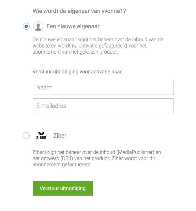196x211 pixels.
Task: Click the 'Verstuur uitnodiging voor activatie naar:' label
Action: click(78, 72)
